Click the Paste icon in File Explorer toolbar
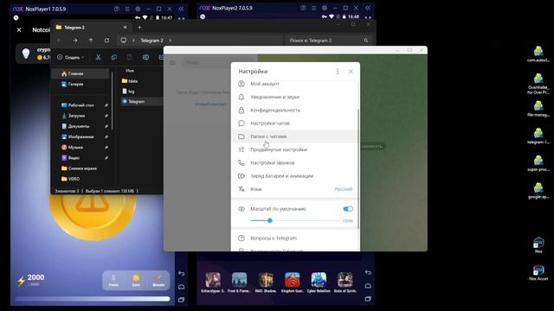The image size is (554, 311). pyautogui.click(x=130, y=58)
